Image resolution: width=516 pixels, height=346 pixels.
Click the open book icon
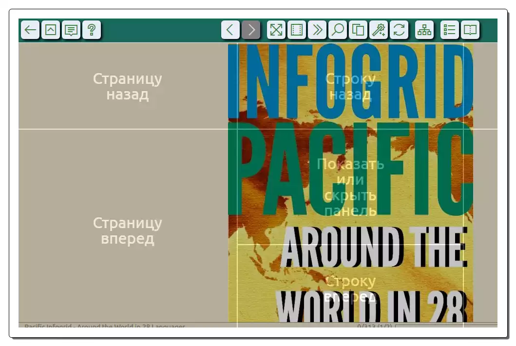click(470, 30)
